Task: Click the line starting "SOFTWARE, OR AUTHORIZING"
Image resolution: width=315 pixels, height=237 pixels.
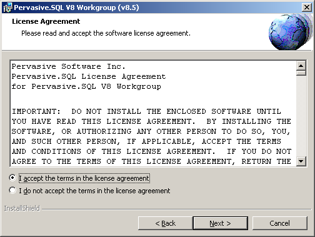Action: click(x=151, y=131)
